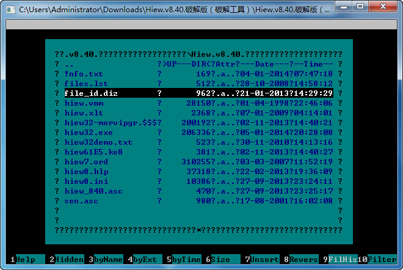Click size value 310255 of hiew7.ord
Image resolution: width=403 pixels, height=270 pixels.
(x=196, y=162)
